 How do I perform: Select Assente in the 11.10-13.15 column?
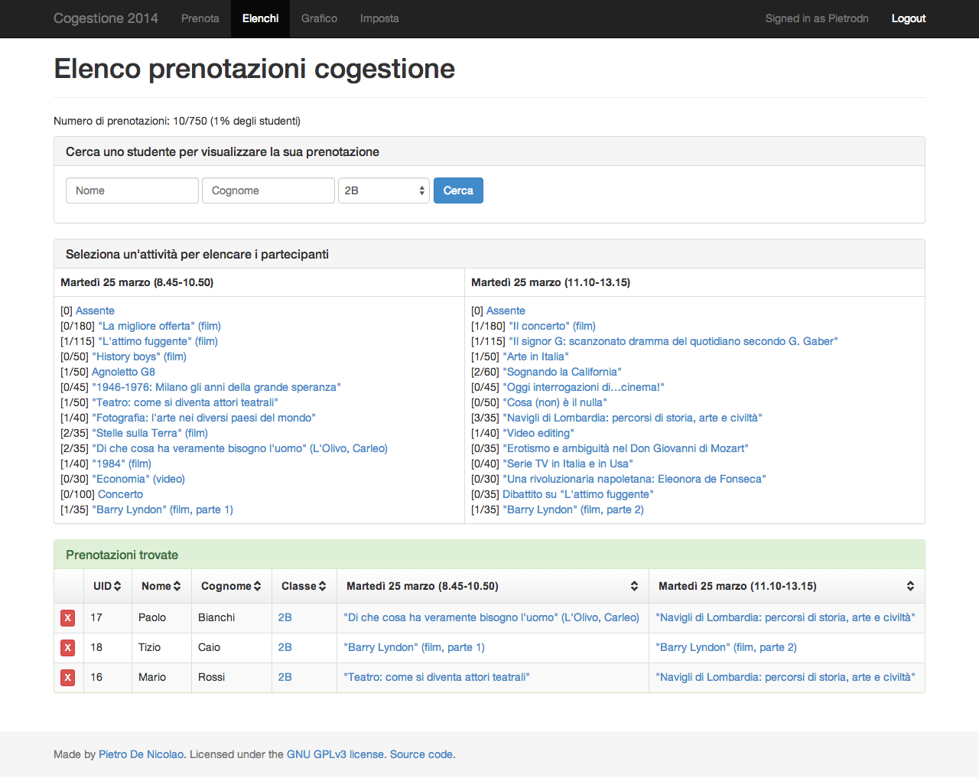click(x=506, y=311)
